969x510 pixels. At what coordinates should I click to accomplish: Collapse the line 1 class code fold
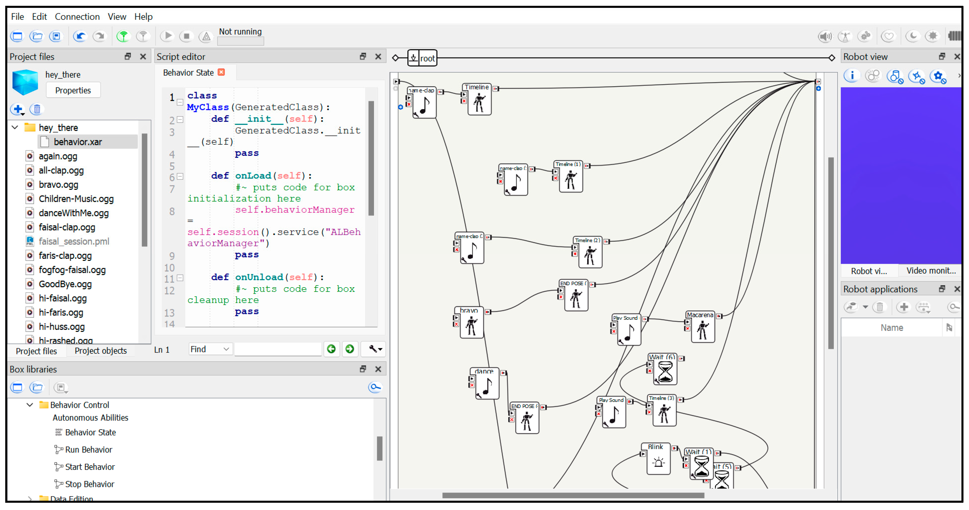[x=180, y=102]
